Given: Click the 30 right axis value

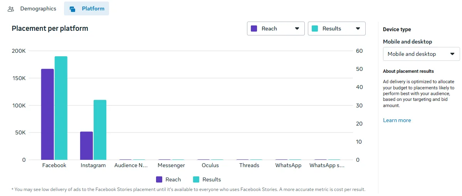Looking at the screenshot, I should (359, 106).
